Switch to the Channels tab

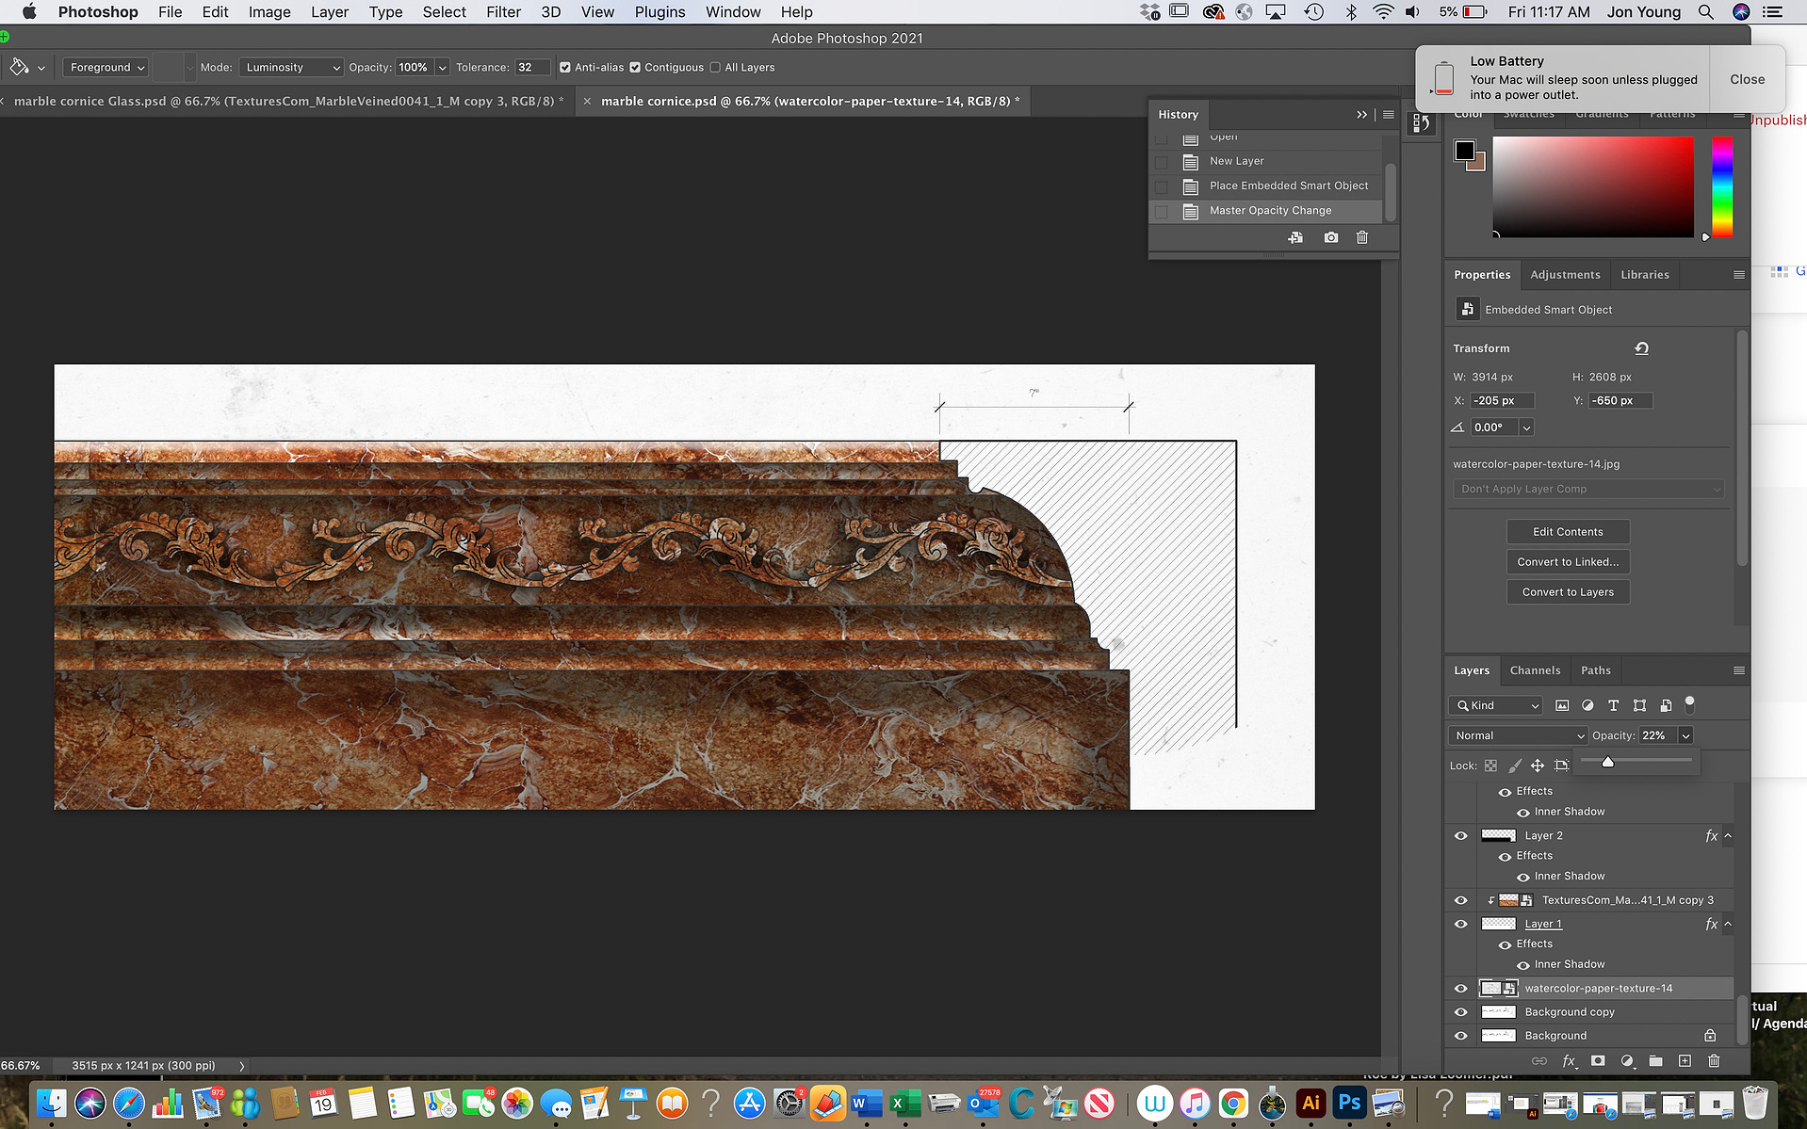click(x=1535, y=670)
